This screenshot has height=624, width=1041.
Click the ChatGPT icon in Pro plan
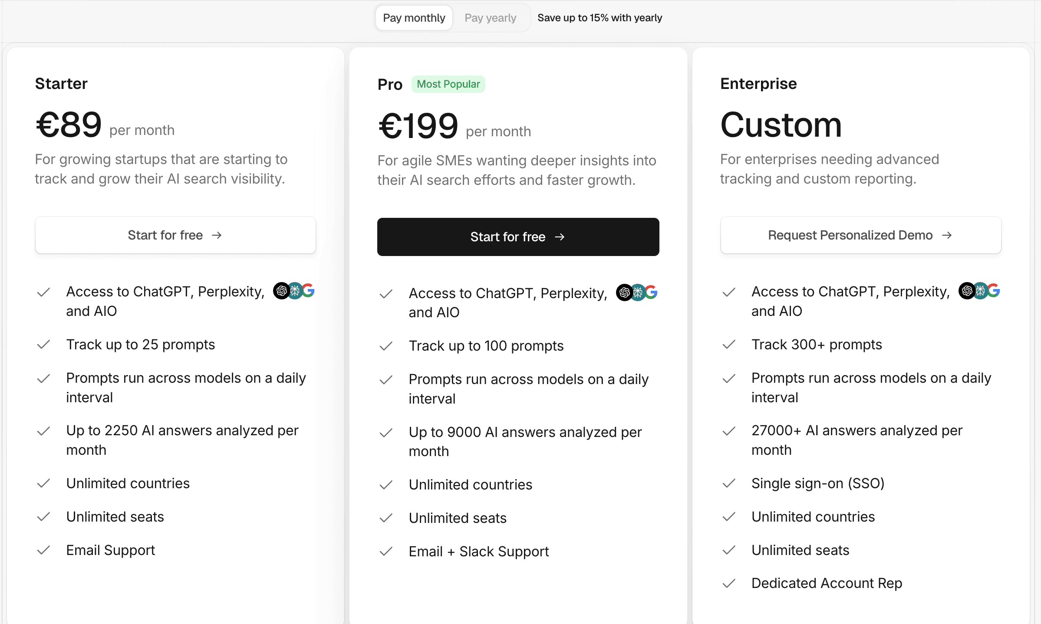click(624, 292)
